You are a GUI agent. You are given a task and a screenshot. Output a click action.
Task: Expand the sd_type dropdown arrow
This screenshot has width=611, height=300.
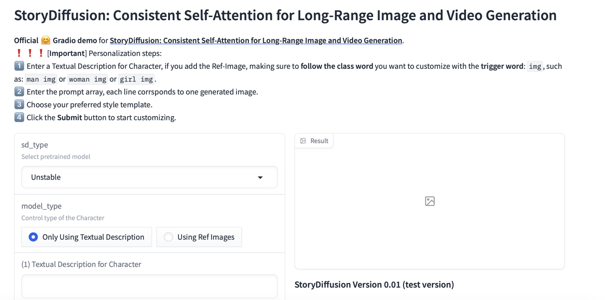[260, 177]
